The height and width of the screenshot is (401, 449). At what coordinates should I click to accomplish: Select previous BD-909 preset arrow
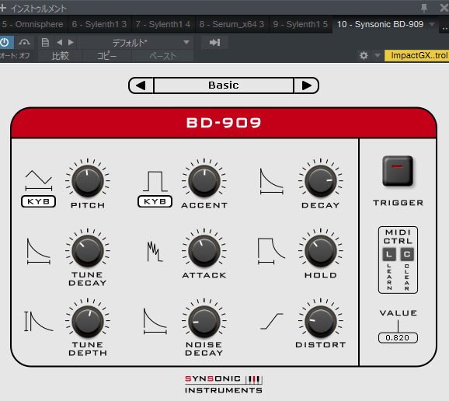141,85
